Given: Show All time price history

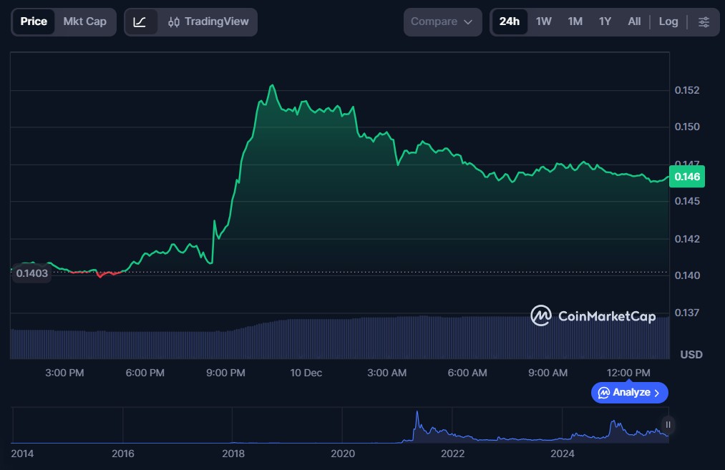Looking at the screenshot, I should (x=634, y=21).
